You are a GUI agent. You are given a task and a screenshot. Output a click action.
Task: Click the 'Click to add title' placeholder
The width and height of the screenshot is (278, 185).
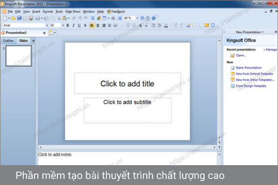[128, 83]
